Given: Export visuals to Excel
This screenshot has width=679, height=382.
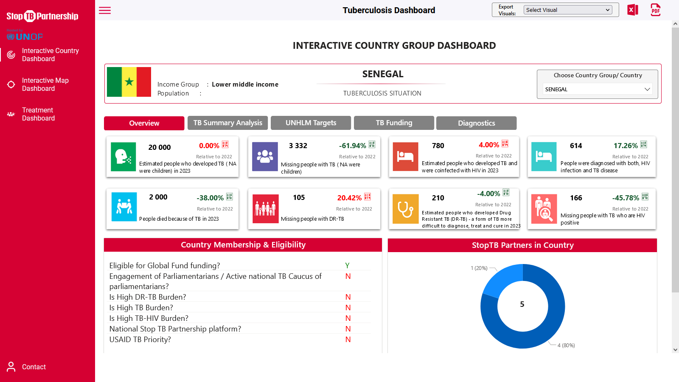Looking at the screenshot, I should point(632,10).
